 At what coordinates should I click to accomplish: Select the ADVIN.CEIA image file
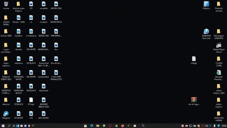pyautogui.click(x=56, y=6)
